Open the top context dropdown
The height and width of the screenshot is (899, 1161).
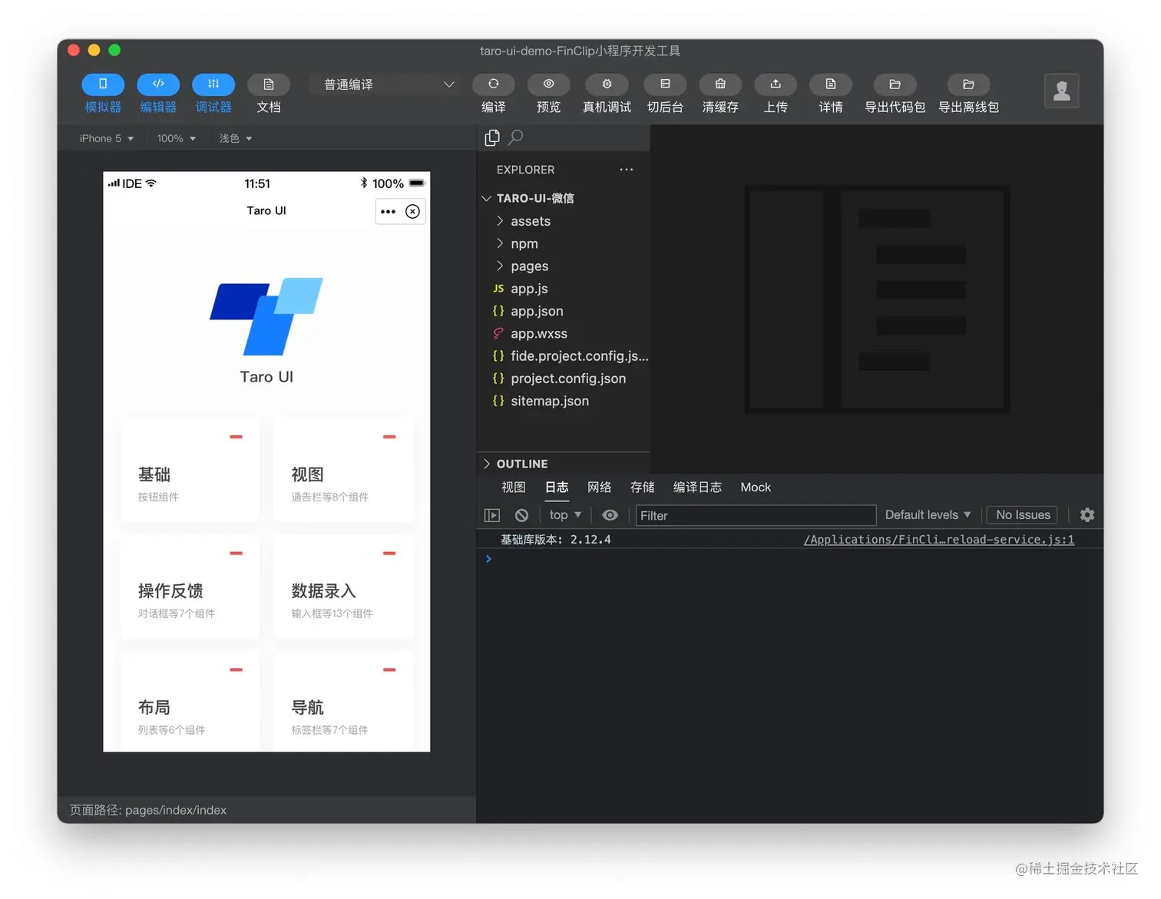coord(565,515)
